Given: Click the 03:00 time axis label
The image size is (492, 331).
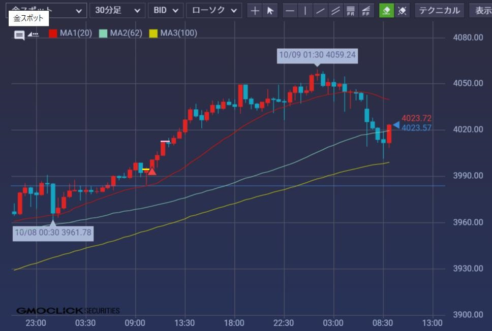Looking at the screenshot, I should click(x=333, y=323).
